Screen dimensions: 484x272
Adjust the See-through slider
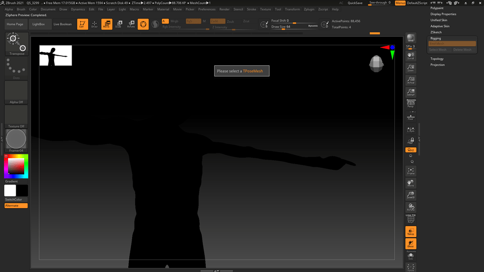[x=380, y=3]
